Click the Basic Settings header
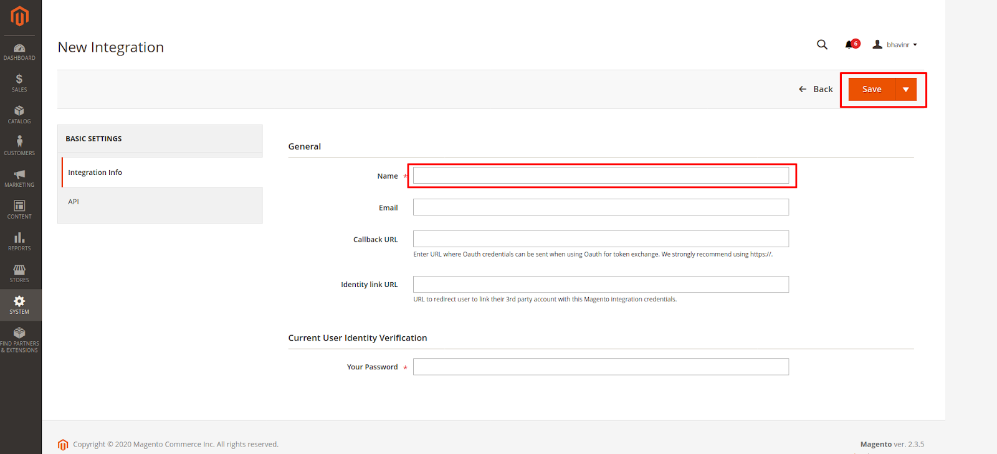Viewport: 997px width, 454px height. pos(160,139)
